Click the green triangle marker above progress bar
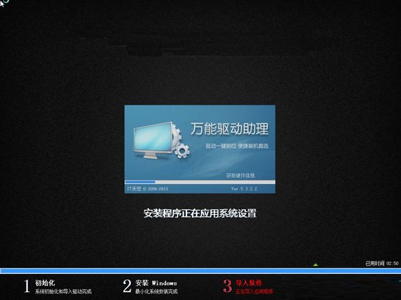Viewport: 401px width, 300px height. point(315,265)
